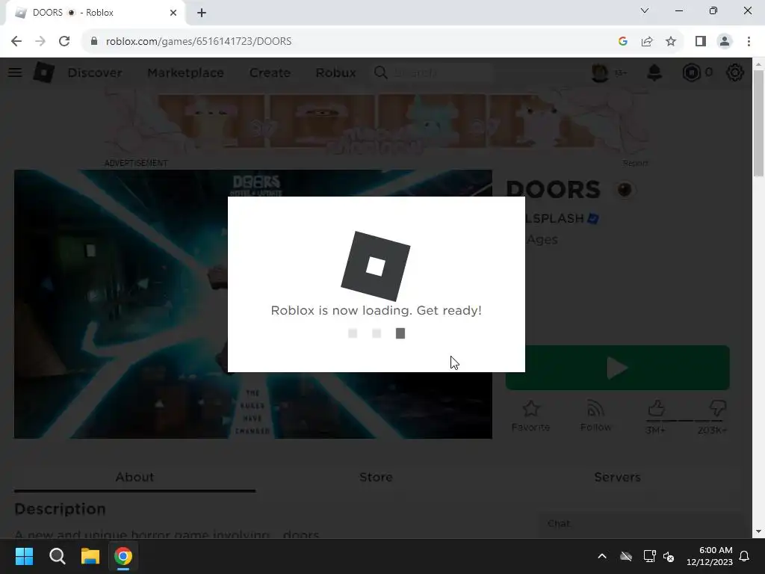The height and width of the screenshot is (574, 765).
Task: Go to Discover page
Action: pyautogui.click(x=95, y=72)
